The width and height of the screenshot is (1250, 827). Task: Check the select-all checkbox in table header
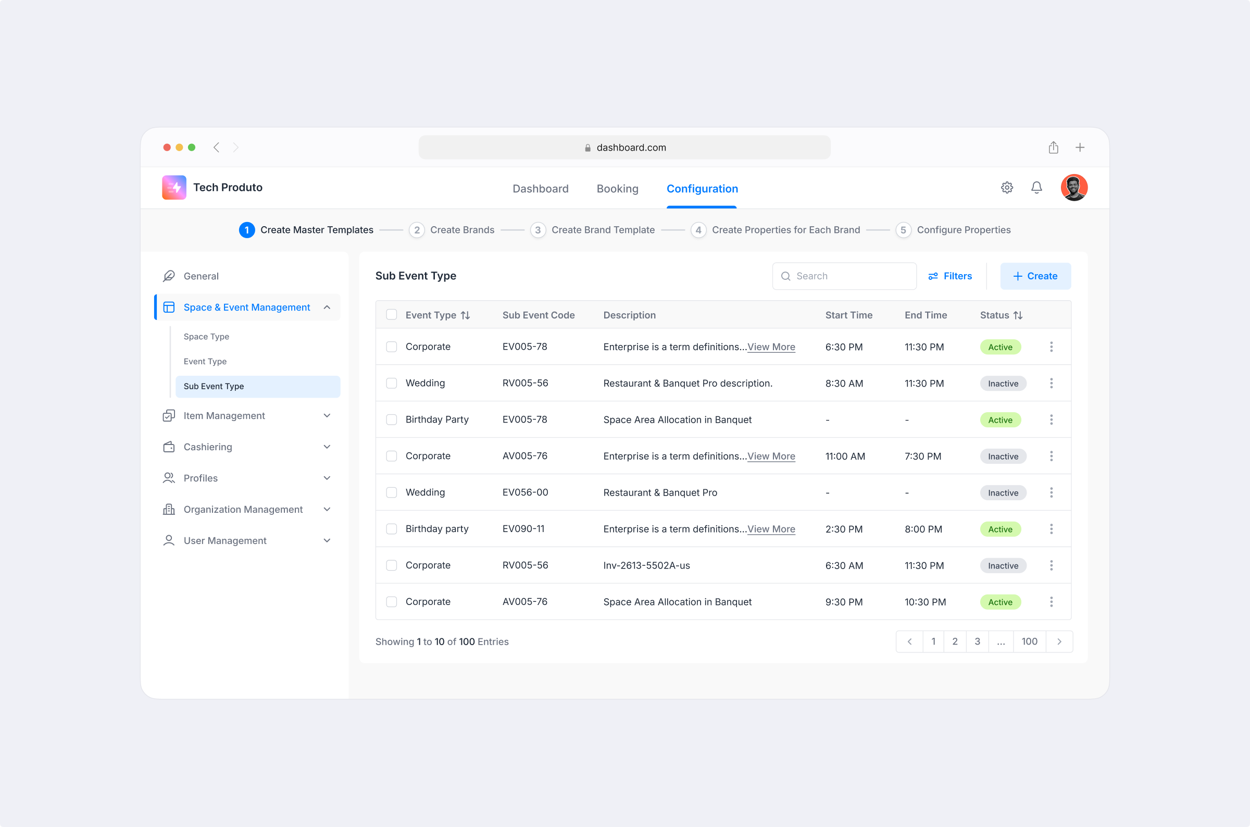(x=392, y=314)
